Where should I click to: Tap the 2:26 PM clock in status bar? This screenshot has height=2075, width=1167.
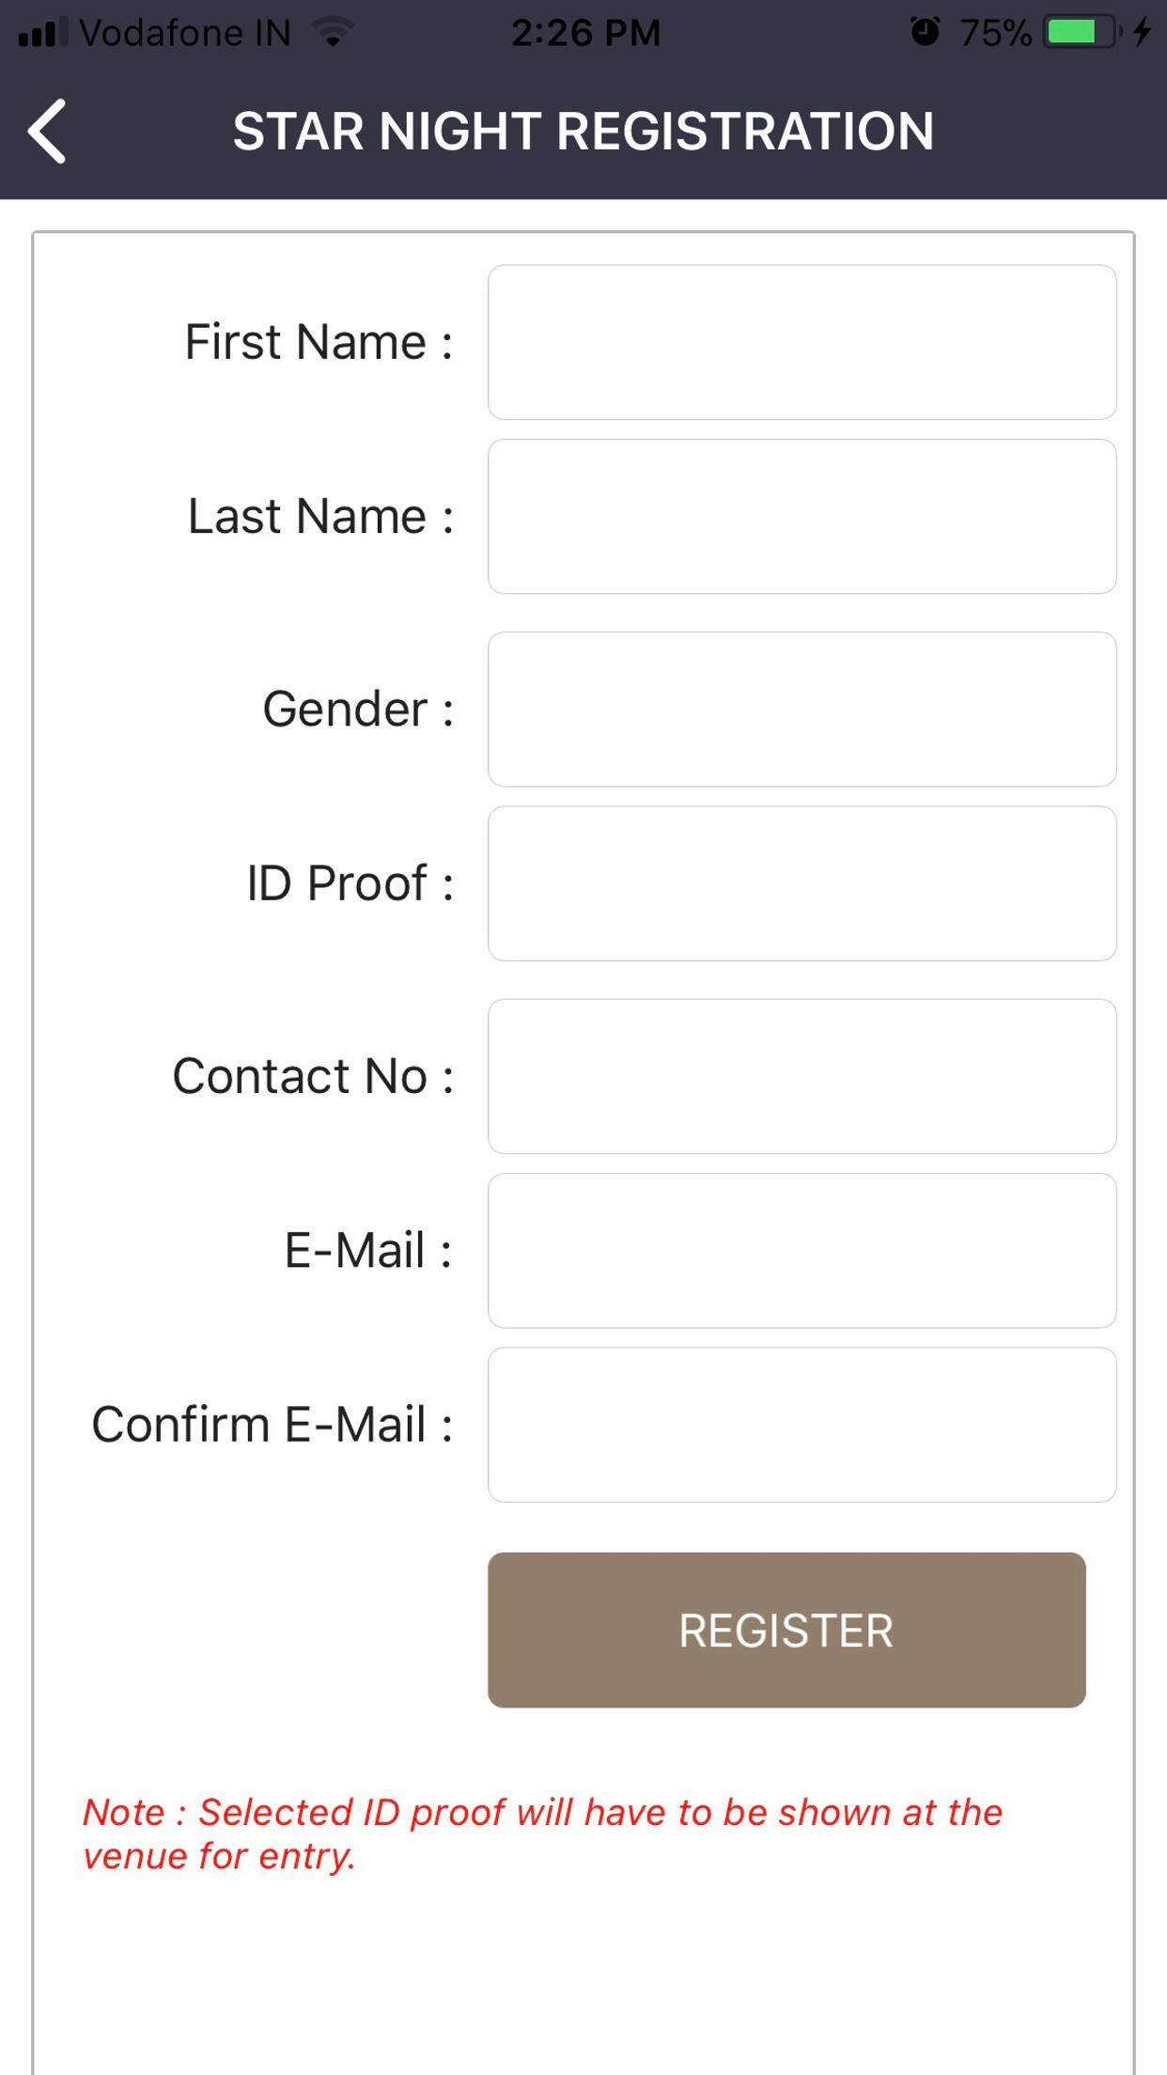coord(586,33)
